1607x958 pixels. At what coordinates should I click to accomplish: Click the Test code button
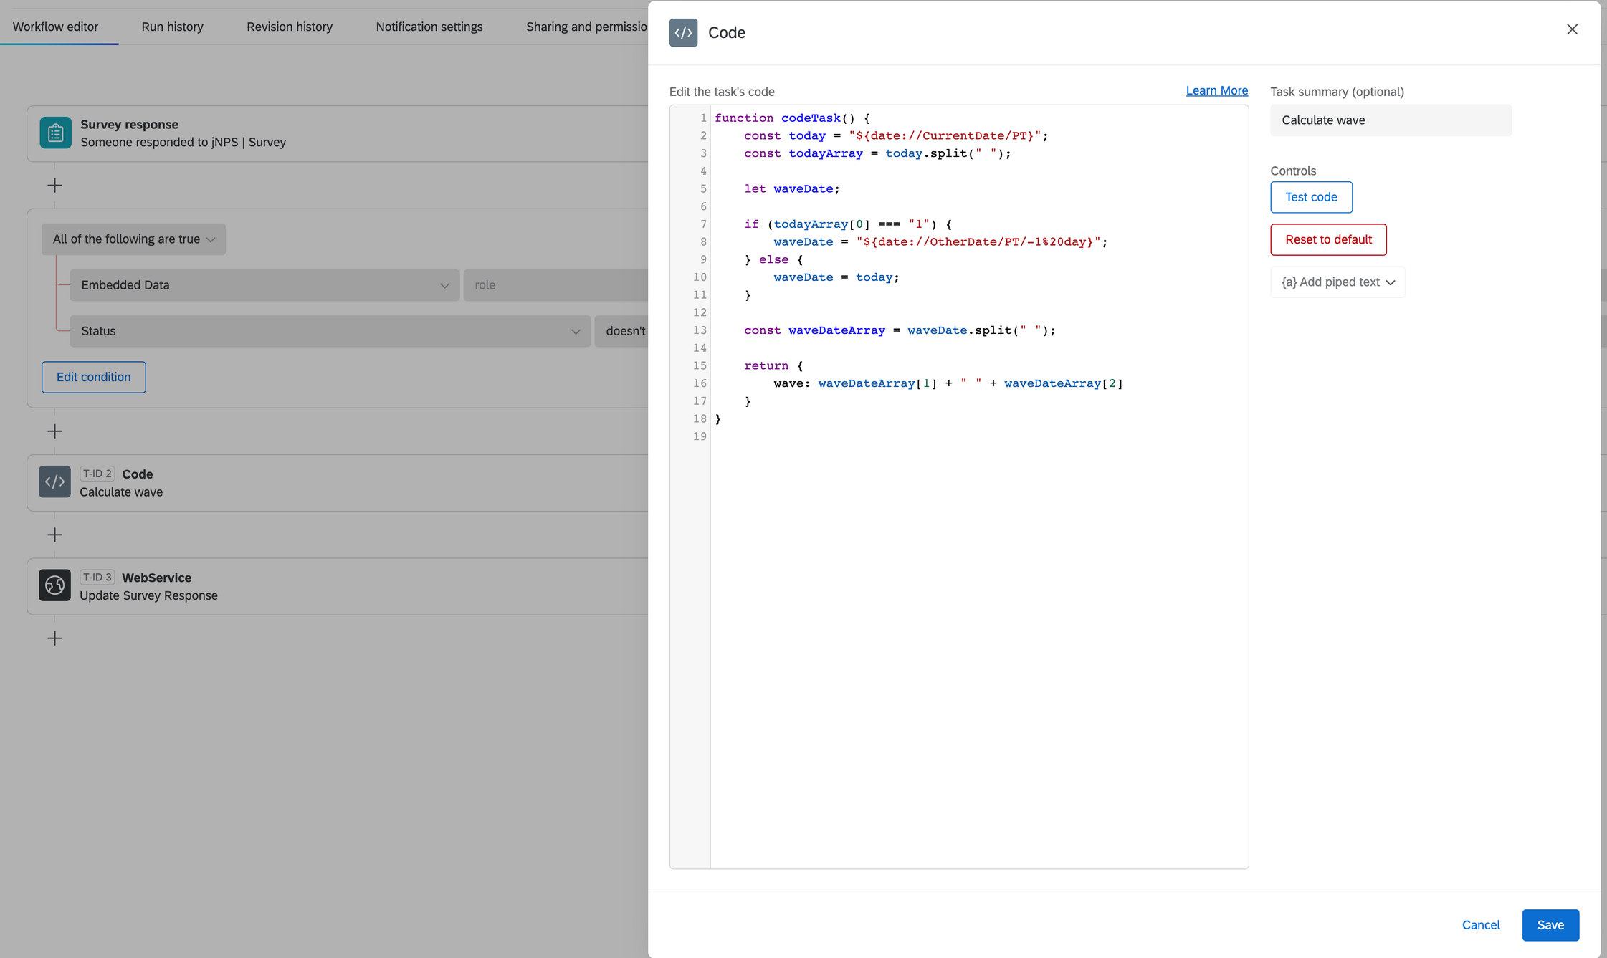tap(1311, 197)
